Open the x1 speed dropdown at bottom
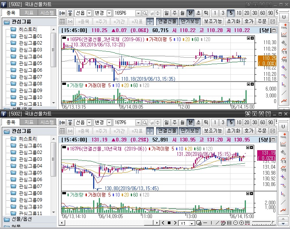The image size is (290, 229). click(x=192, y=223)
